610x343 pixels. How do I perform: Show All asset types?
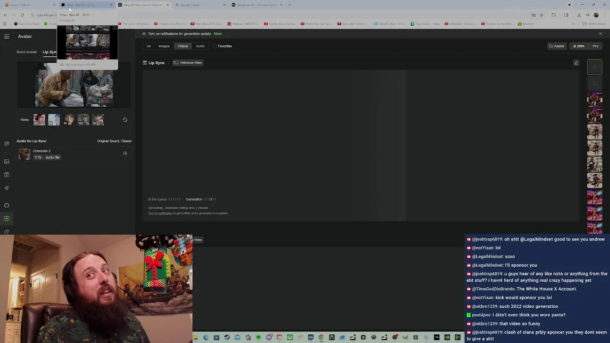point(149,46)
